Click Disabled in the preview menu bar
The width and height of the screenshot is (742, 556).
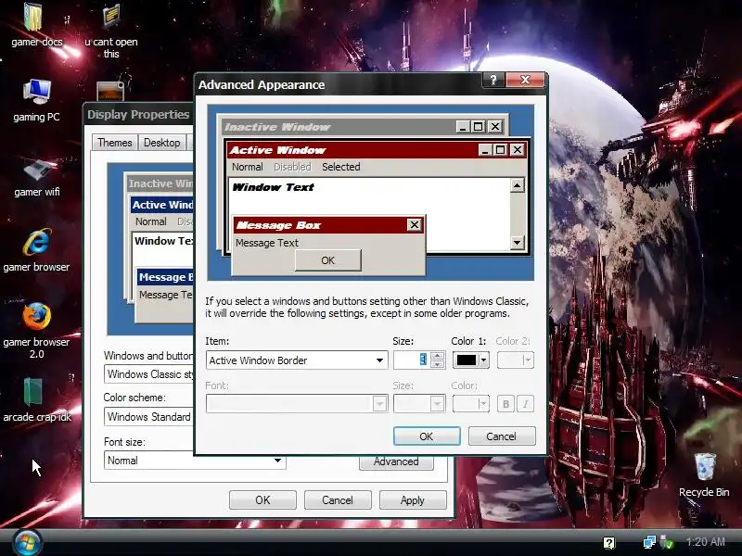292,167
